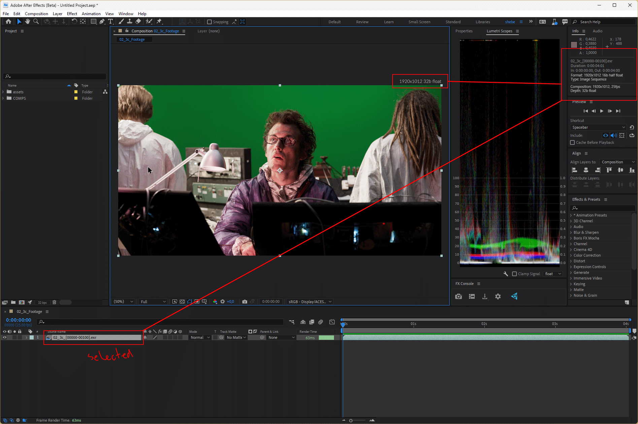
Task: Enable the Clamp Signal checkbox
Action: point(514,274)
